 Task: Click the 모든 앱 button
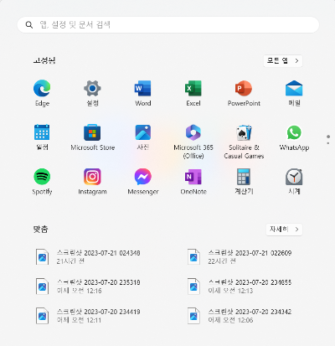[x=283, y=60]
